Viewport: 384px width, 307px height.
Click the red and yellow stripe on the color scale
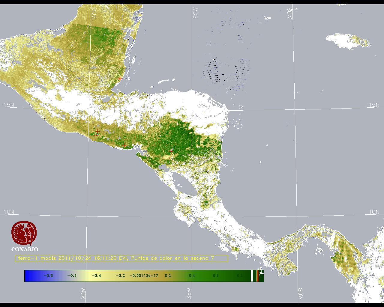257,276
